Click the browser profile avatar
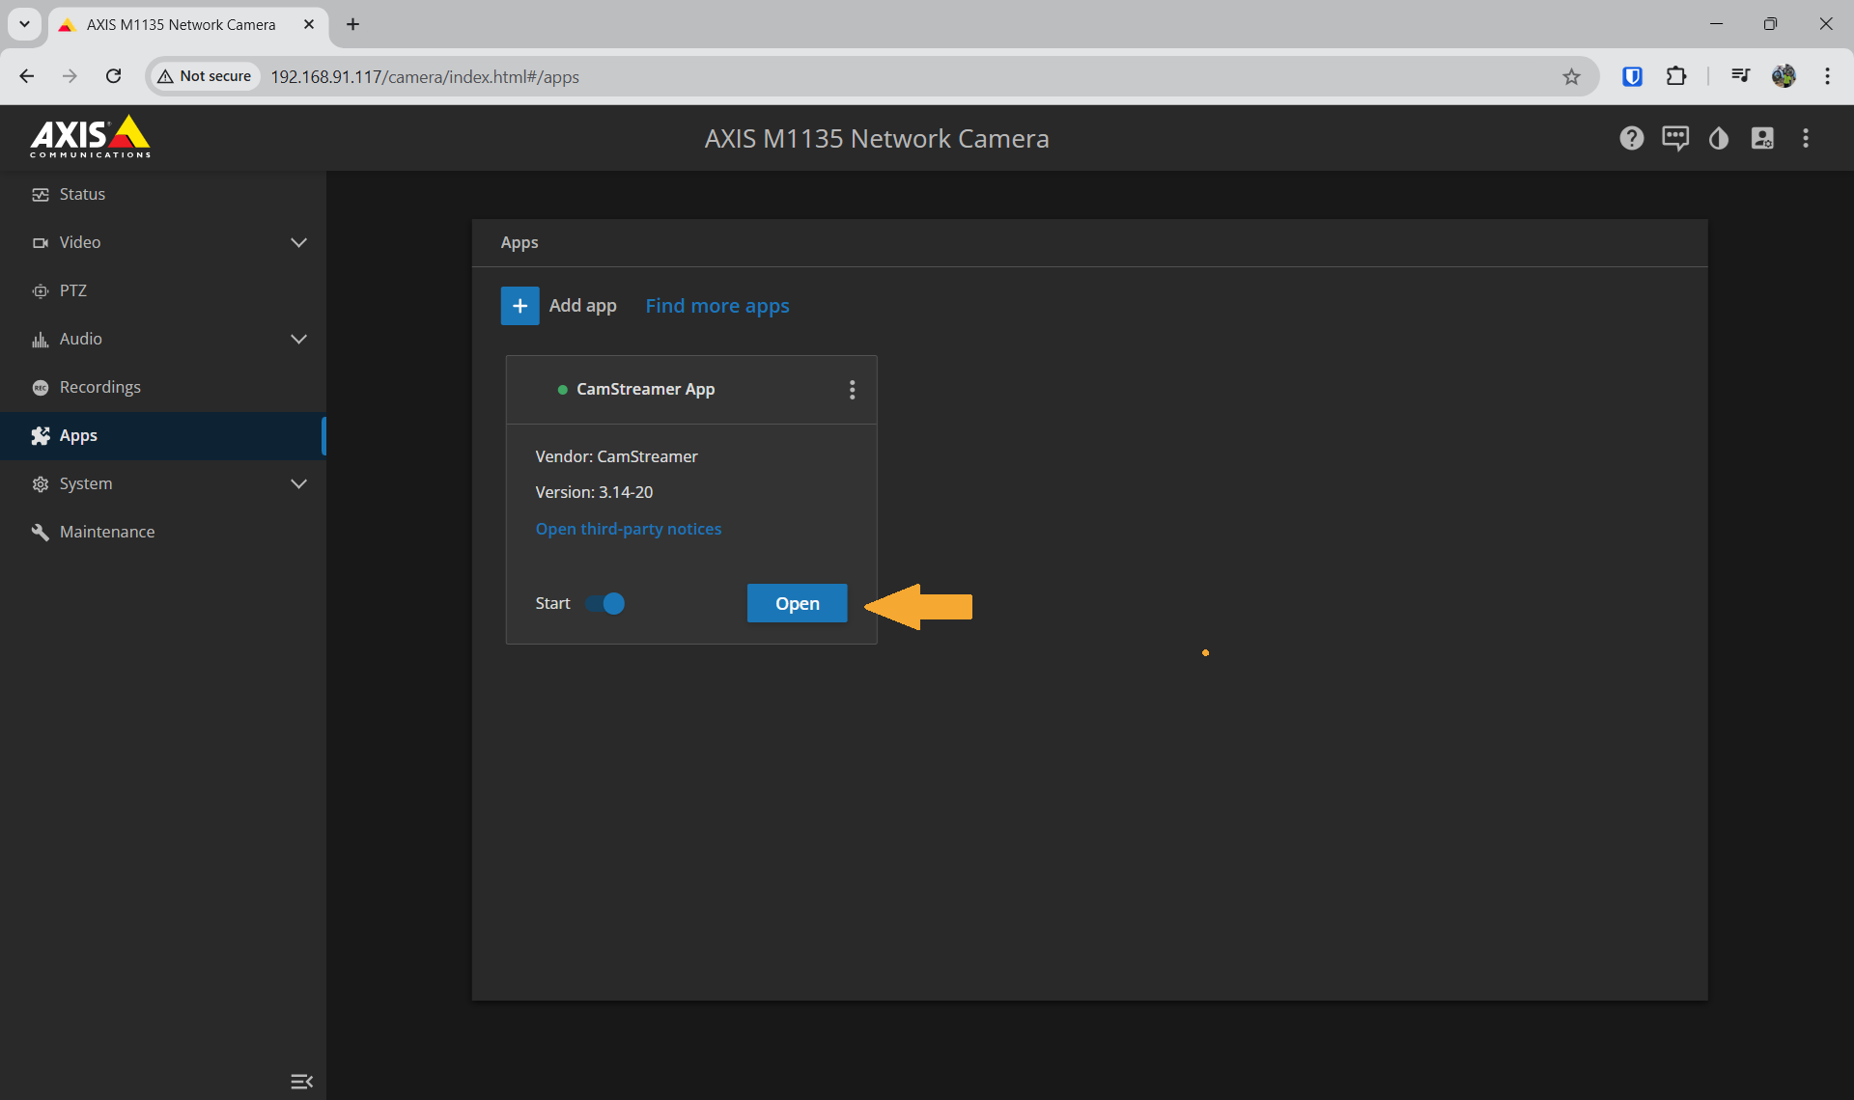The width and height of the screenshot is (1854, 1100). 1784,76
